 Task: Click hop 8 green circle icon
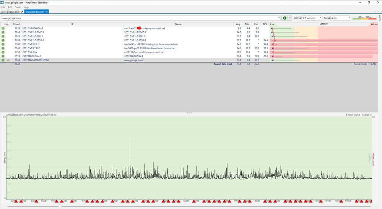click(3, 56)
